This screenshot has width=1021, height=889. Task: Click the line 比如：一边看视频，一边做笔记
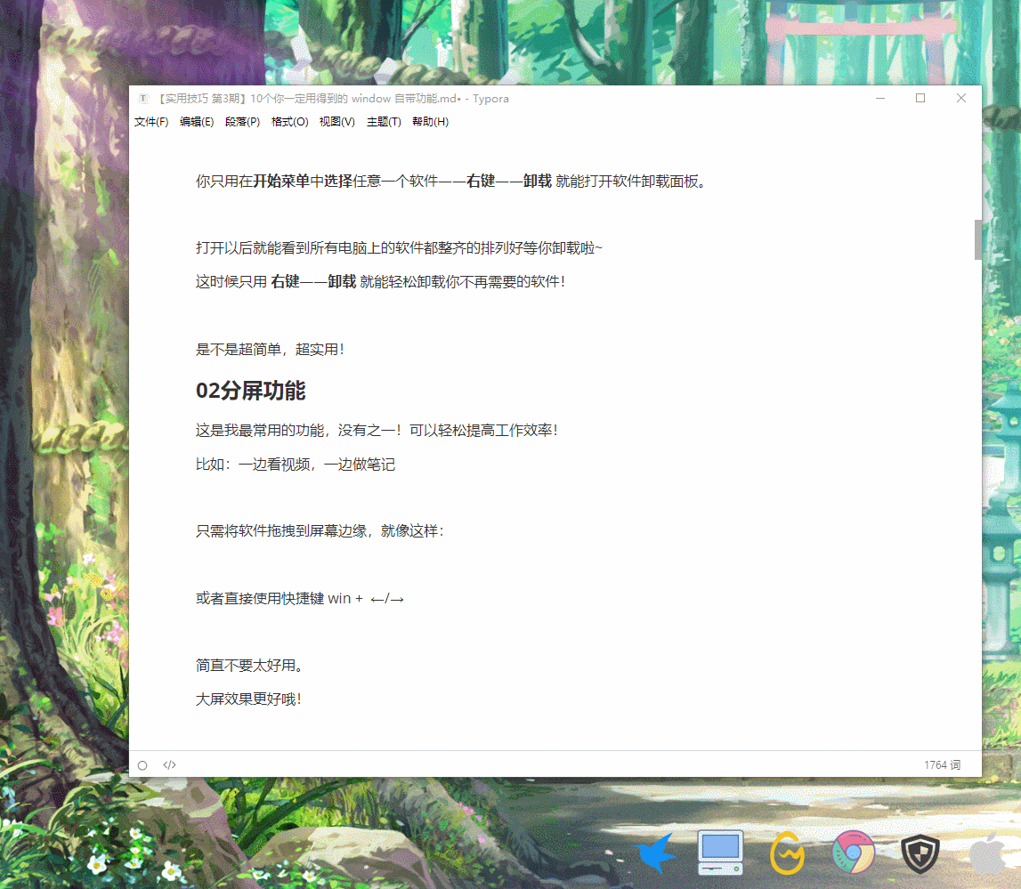tap(296, 465)
